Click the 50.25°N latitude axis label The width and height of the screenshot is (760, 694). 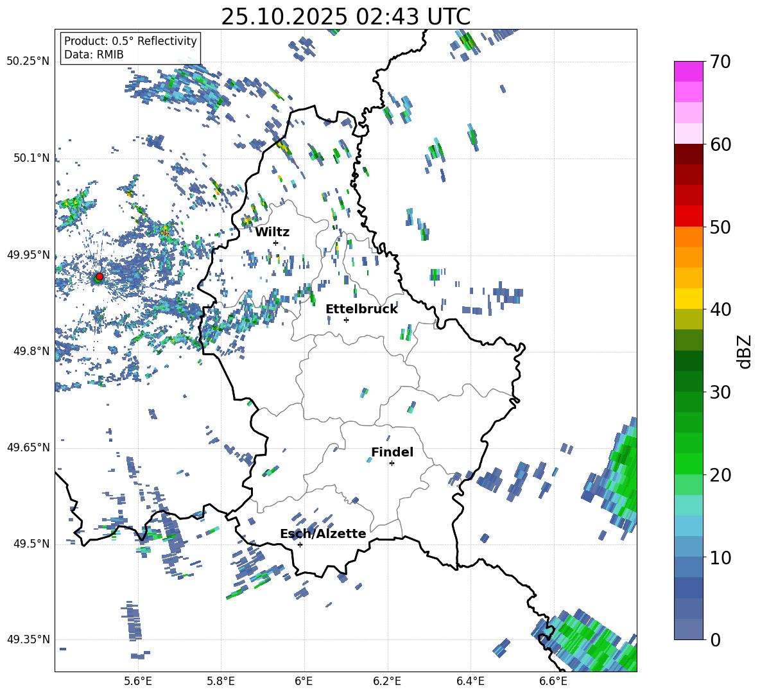pyautogui.click(x=28, y=62)
